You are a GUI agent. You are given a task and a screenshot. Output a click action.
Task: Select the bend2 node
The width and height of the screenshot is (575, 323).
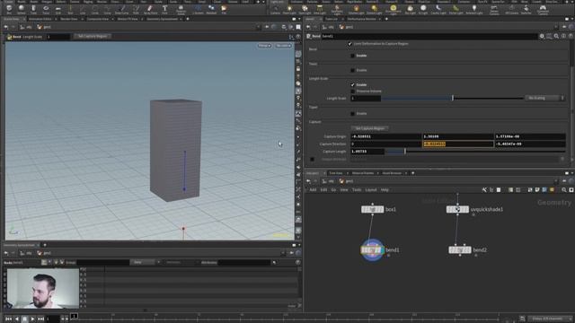tap(459, 249)
